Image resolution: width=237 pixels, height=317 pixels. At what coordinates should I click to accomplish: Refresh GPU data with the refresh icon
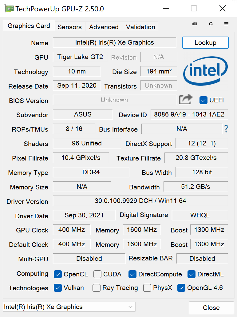pos(211,24)
